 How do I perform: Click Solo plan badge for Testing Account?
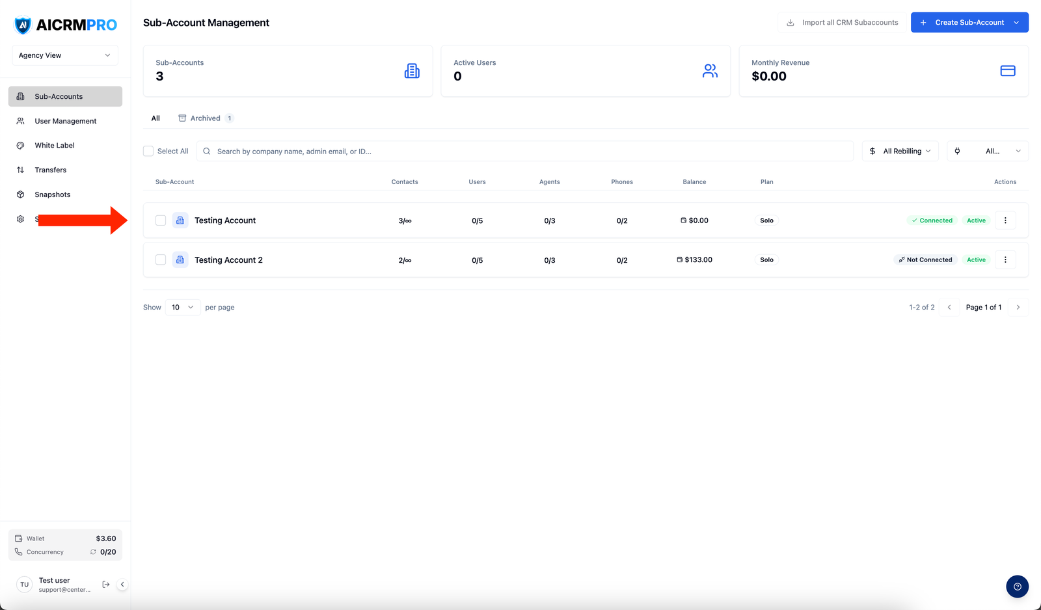767,220
